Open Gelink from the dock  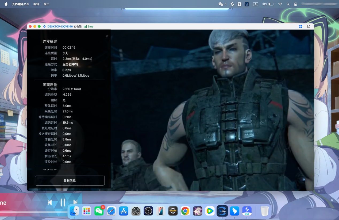pos(222,211)
